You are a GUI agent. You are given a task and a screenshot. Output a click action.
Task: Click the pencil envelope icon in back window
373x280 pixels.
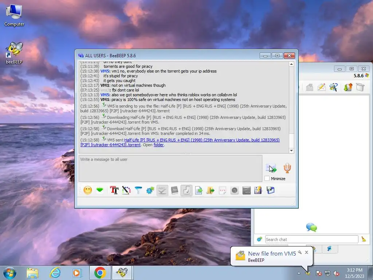[x=321, y=87]
